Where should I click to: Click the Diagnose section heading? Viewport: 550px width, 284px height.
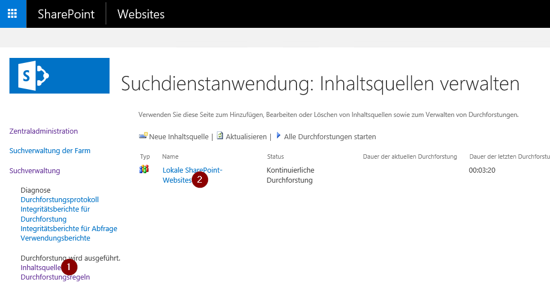coord(36,190)
